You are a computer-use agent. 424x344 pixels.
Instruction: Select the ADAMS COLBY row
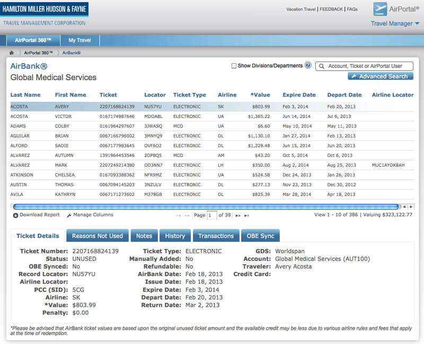tap(213, 126)
